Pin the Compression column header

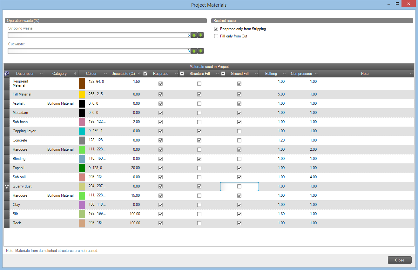point(316,73)
